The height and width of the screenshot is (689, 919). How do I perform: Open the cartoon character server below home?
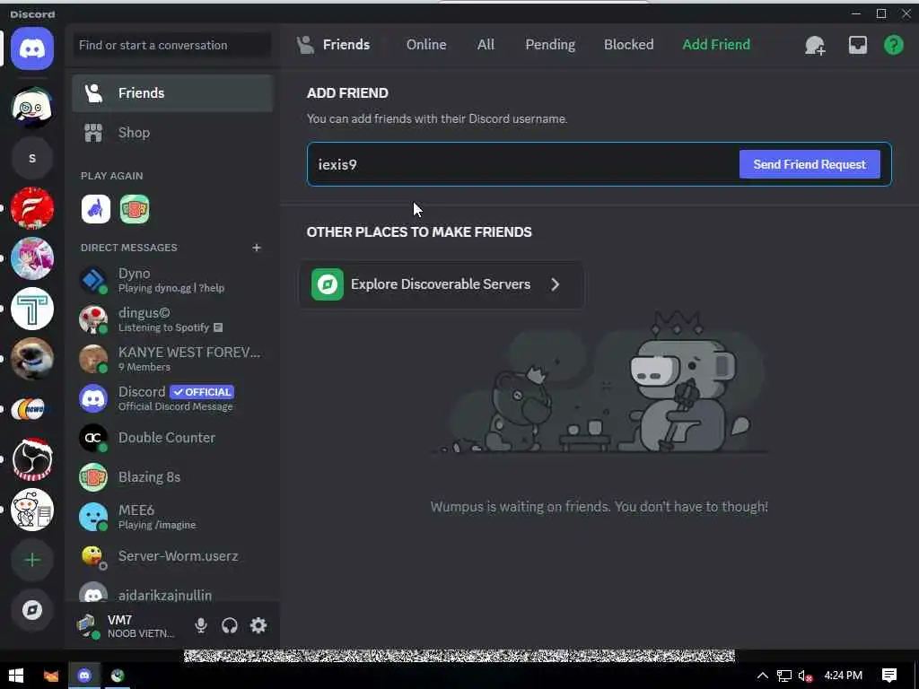(32, 108)
